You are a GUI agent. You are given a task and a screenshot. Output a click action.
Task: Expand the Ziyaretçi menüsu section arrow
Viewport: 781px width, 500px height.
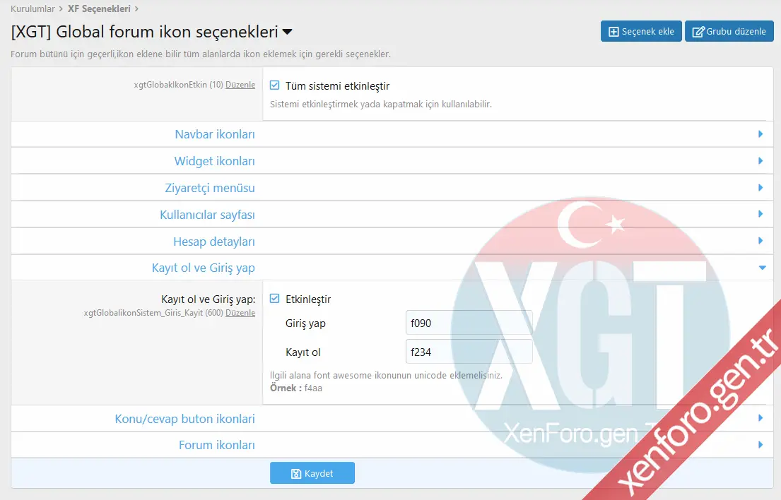coord(761,188)
